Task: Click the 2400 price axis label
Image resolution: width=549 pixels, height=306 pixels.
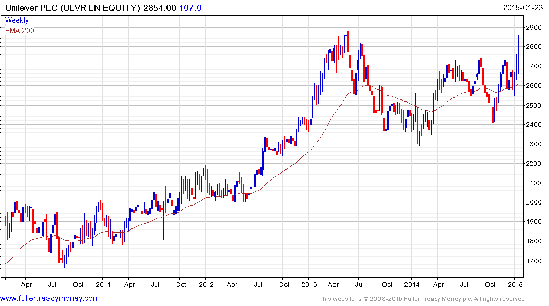Action: click(x=534, y=124)
